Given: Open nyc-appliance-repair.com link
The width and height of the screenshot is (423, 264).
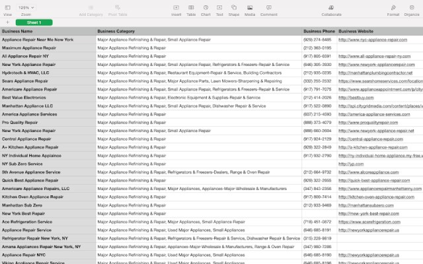Looking at the screenshot, I should coord(373,40).
